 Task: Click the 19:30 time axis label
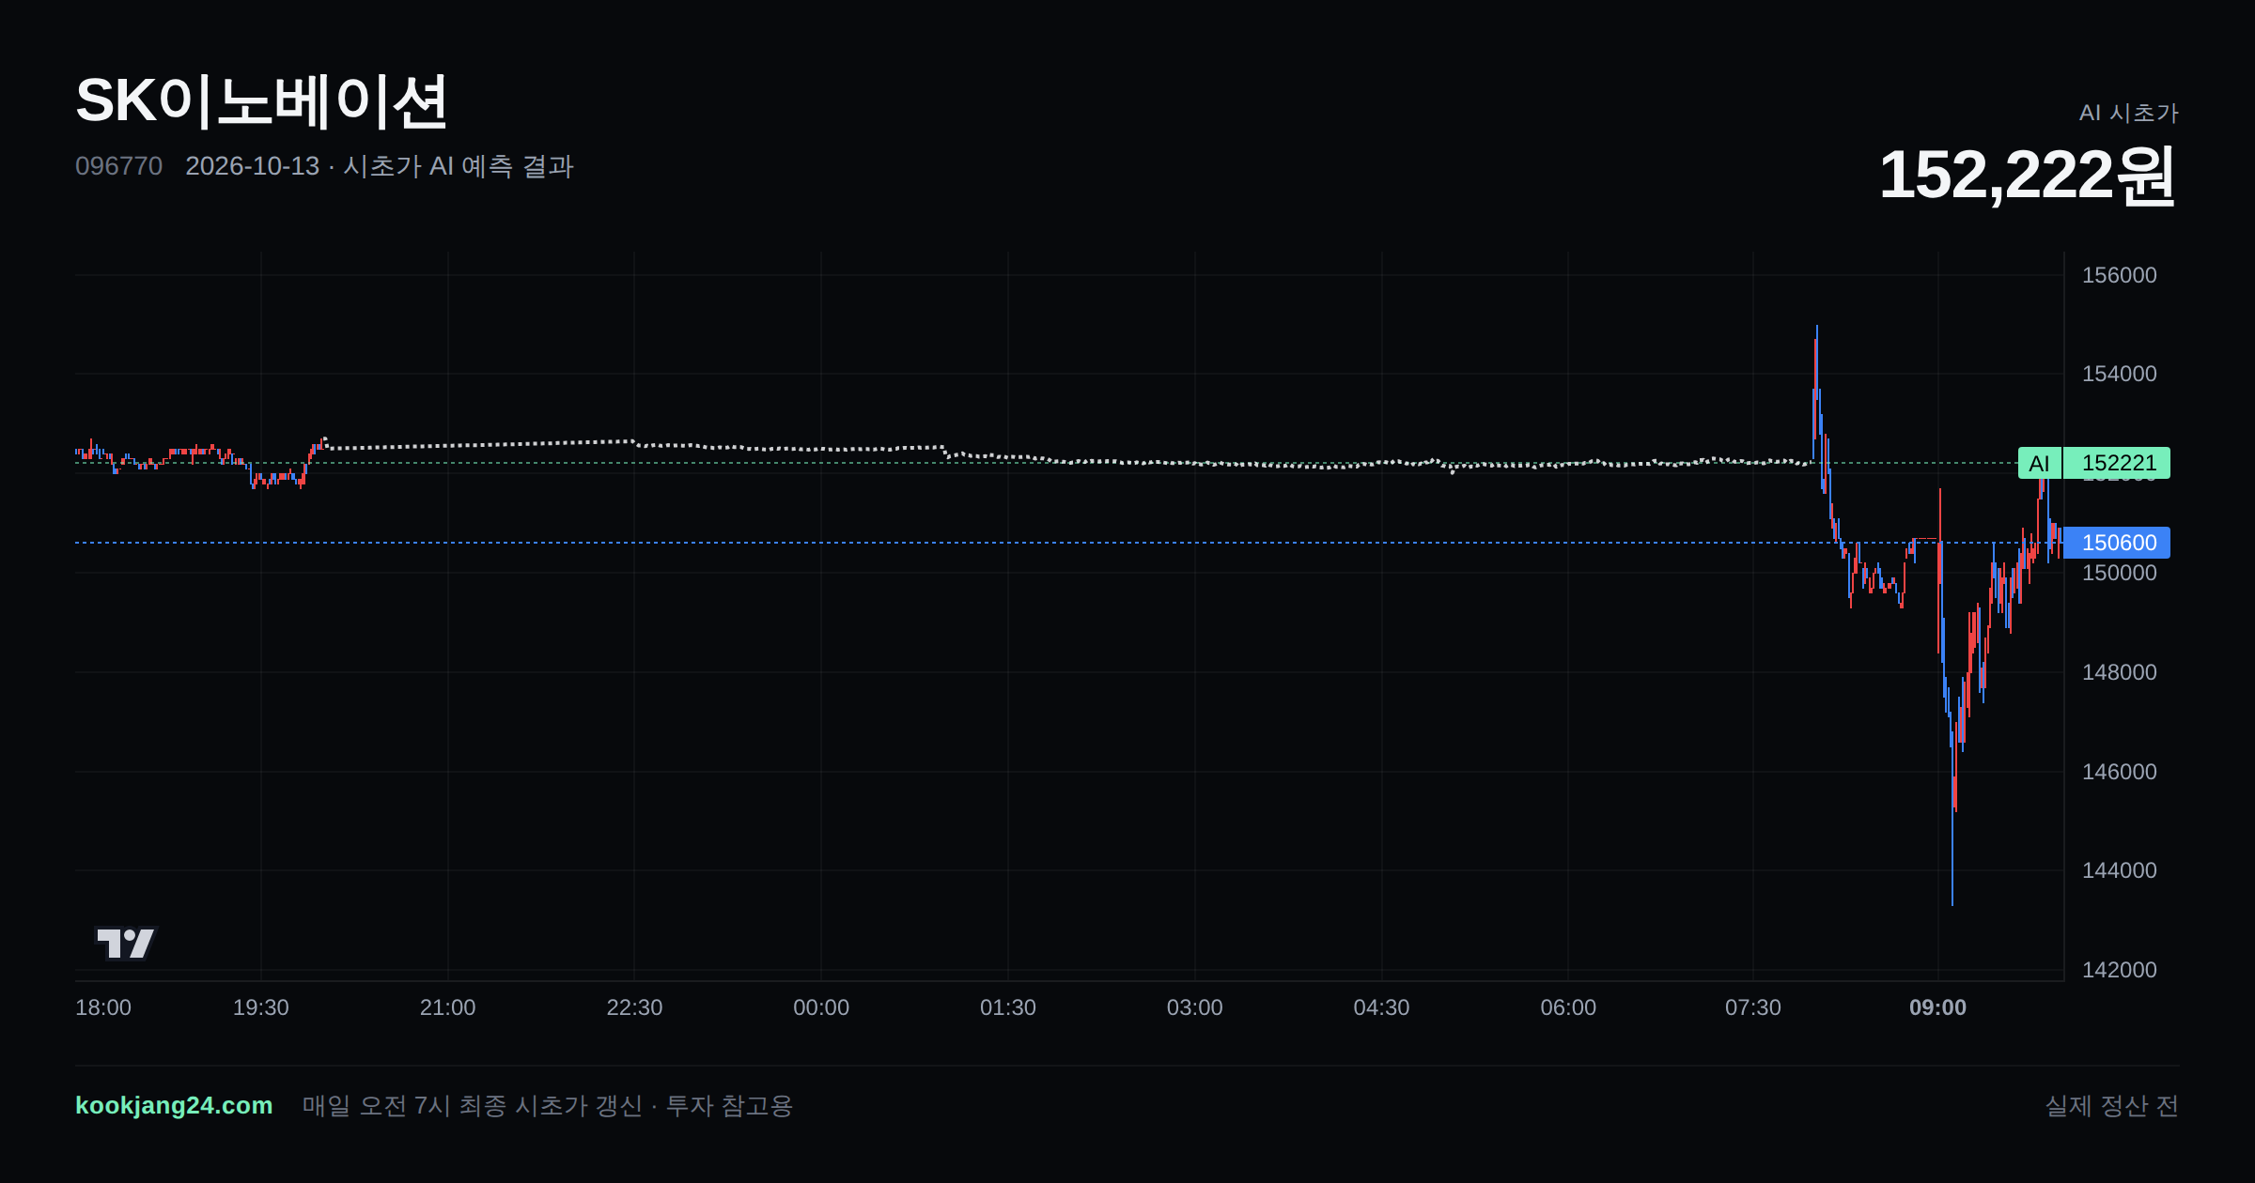(261, 1007)
